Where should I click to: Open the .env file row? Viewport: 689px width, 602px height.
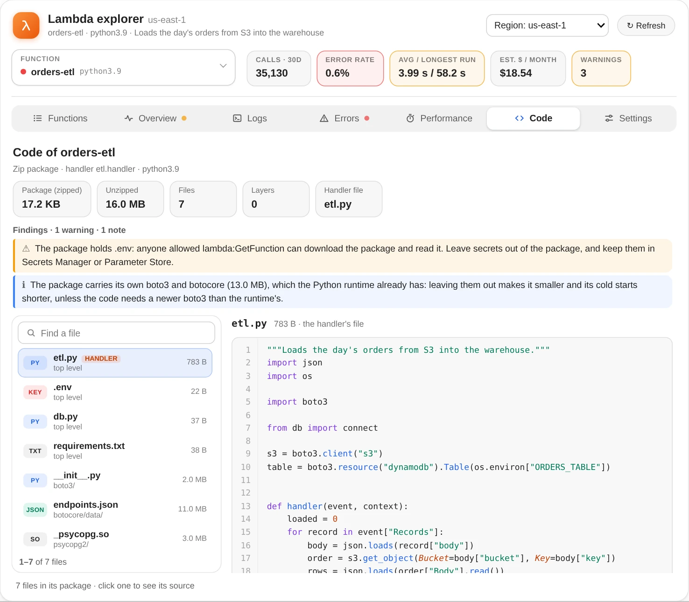click(x=115, y=392)
